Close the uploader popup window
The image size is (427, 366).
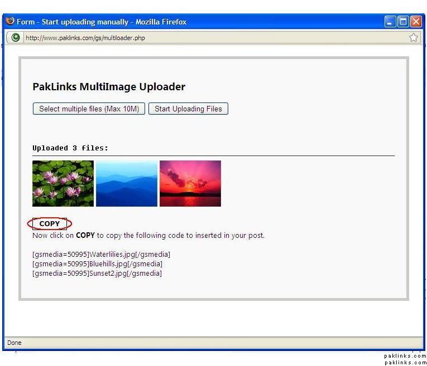click(x=416, y=22)
